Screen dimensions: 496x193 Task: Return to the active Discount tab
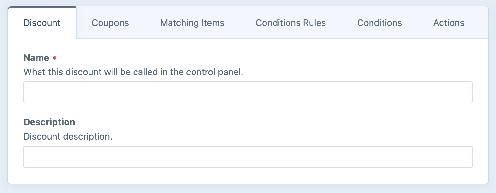42,23
